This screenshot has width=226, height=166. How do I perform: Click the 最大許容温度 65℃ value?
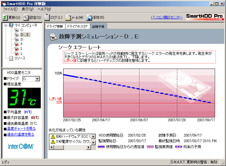[x=35, y=118]
